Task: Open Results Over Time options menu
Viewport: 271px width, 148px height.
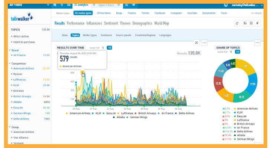Action: [x=204, y=43]
